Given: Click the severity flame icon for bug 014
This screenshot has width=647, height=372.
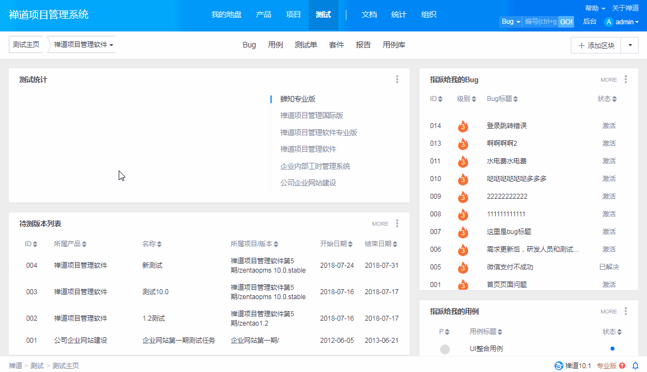Looking at the screenshot, I should 463,126.
